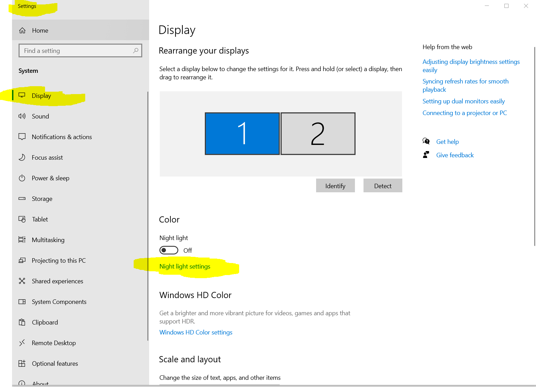Click the Multitasking icon
536x387 pixels.
tap(22, 240)
